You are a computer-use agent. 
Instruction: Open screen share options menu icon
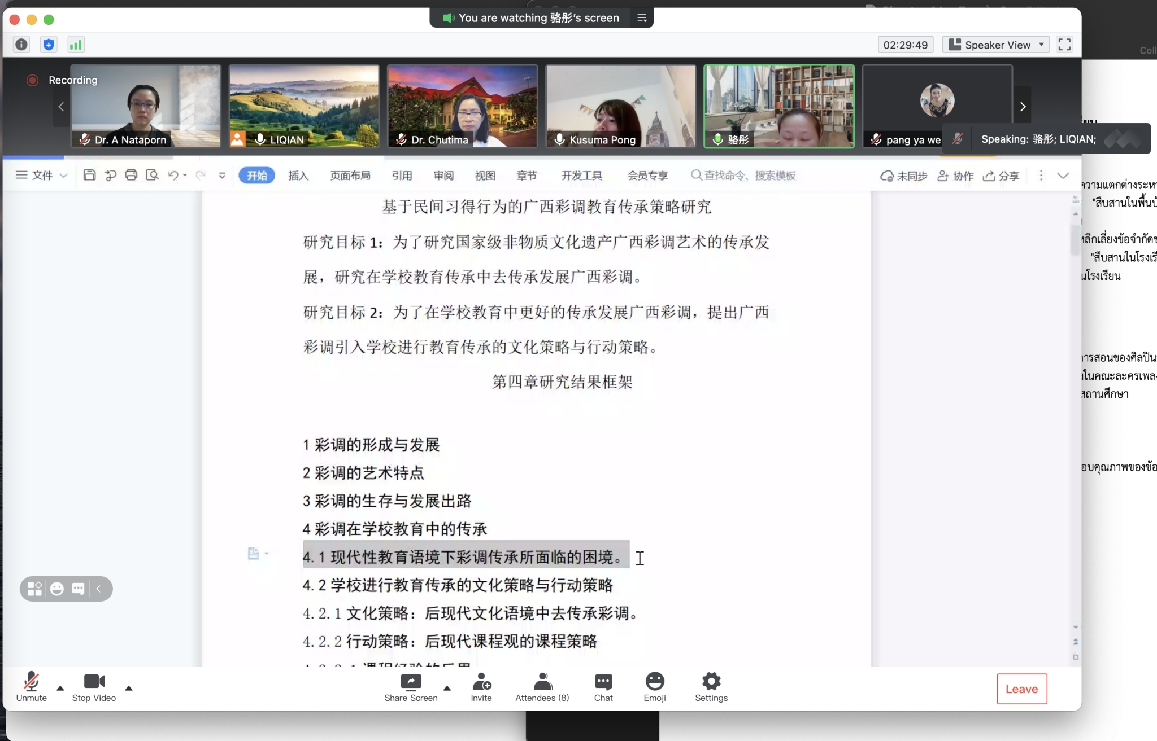point(642,18)
